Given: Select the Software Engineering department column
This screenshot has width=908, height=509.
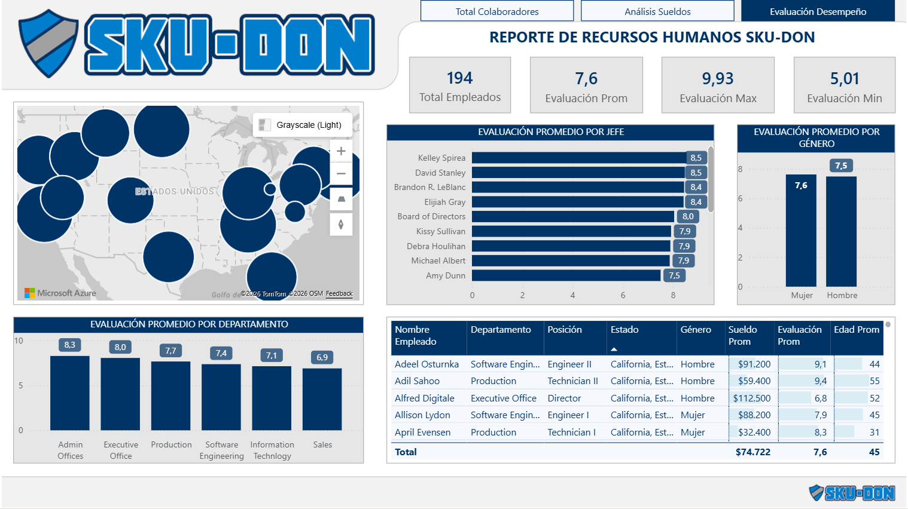Looking at the screenshot, I should [221, 397].
